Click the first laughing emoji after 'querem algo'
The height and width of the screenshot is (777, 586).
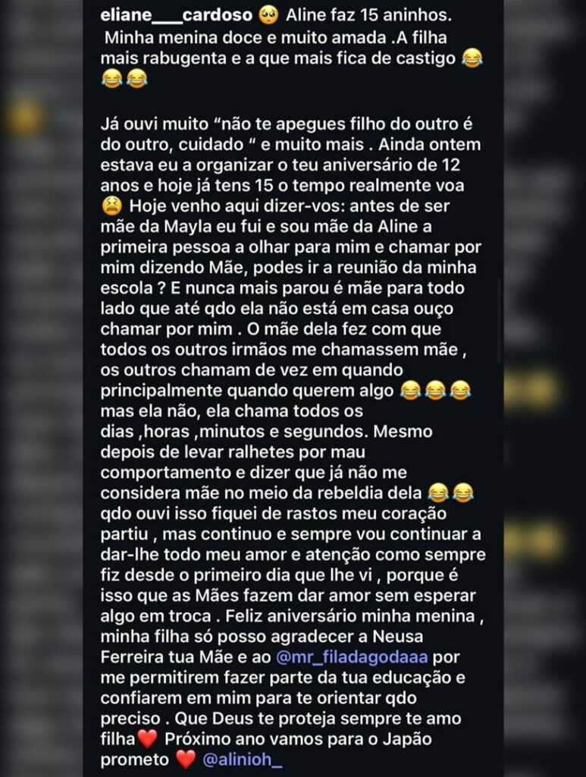pos(410,391)
